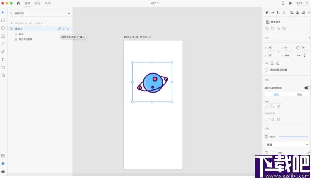Screen dimensions: 311x178
Task: Toggle the fill checkbox
Action: pos(266,152)
